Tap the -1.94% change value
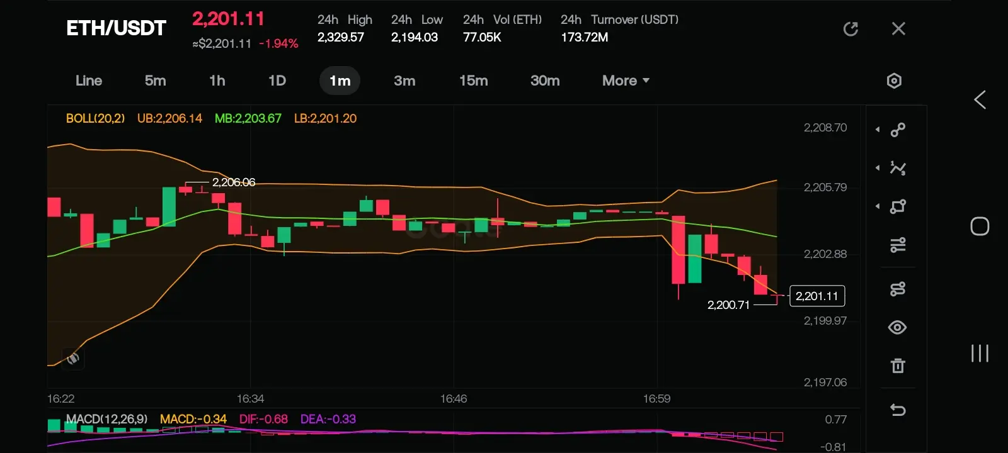 click(x=278, y=43)
